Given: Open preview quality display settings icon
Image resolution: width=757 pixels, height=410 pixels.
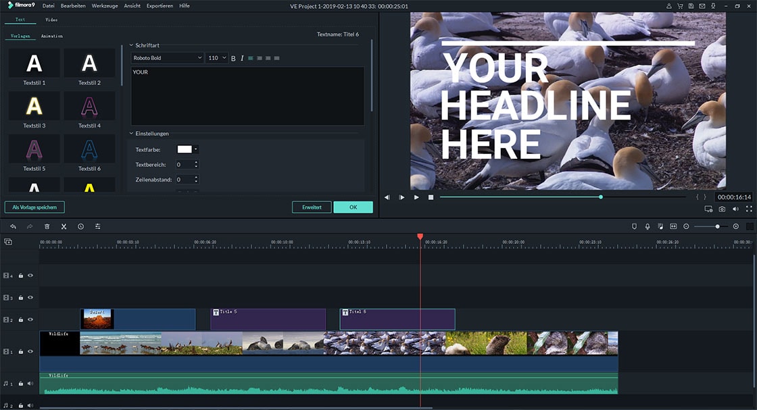Looking at the screenshot, I should 708,209.
